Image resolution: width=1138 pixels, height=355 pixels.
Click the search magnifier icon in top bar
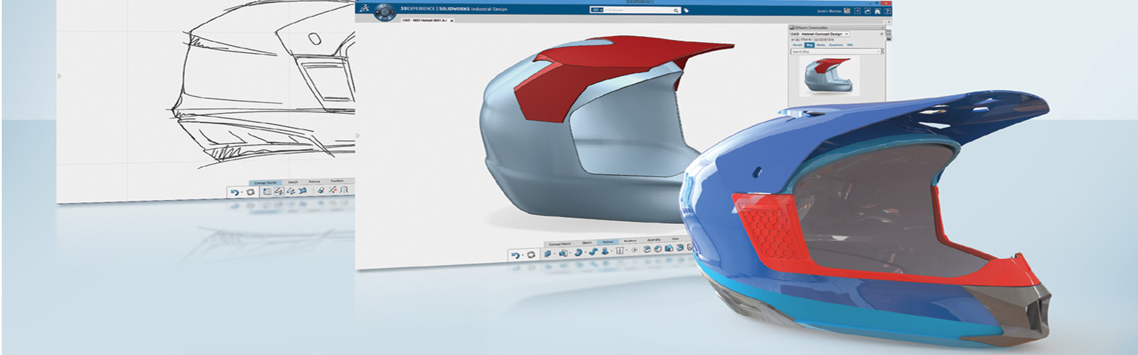point(676,11)
